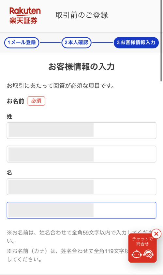Screen dimensions: 163x275
Task: Click the お名前 section label
Action: (15, 101)
